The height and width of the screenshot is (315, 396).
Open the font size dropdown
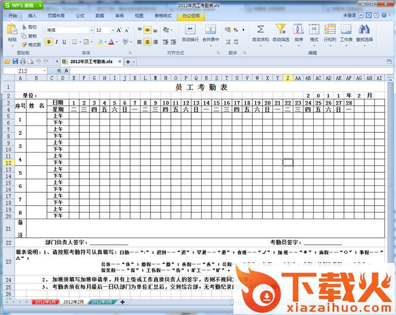[x=113, y=30]
